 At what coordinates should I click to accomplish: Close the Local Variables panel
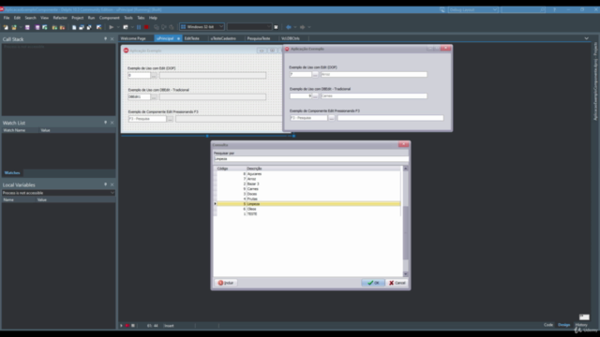coord(112,184)
